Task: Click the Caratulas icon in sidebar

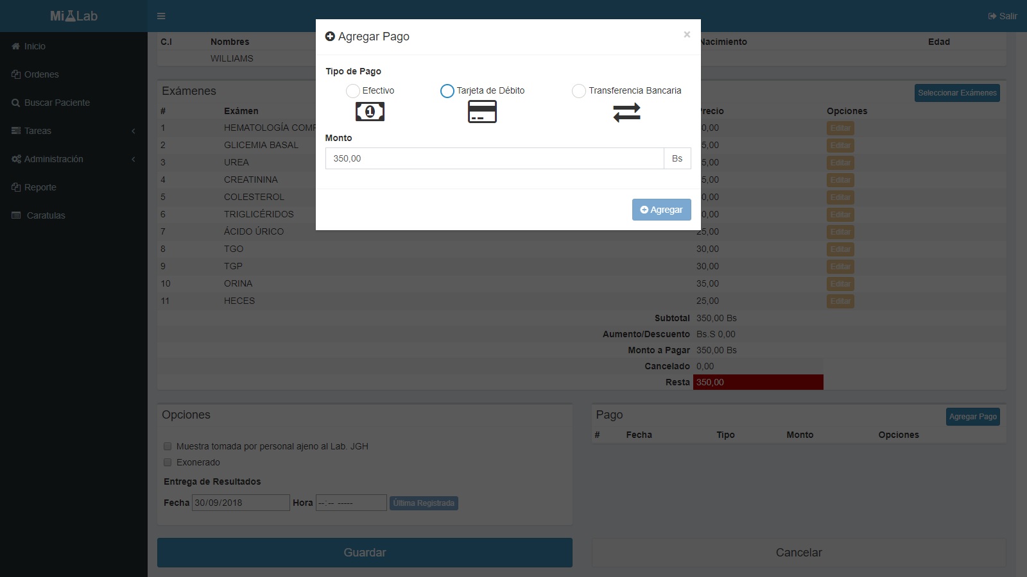Action: tap(16, 215)
